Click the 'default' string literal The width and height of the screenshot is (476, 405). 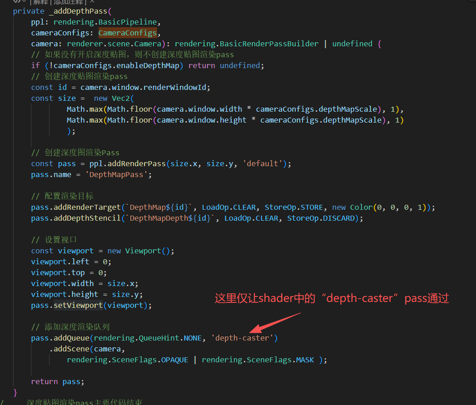(x=262, y=164)
